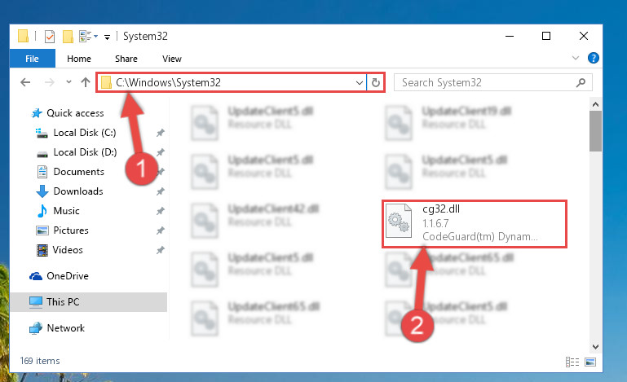Click the scrollbar up arrow
The width and height of the screenshot is (627, 382).
coord(595,104)
